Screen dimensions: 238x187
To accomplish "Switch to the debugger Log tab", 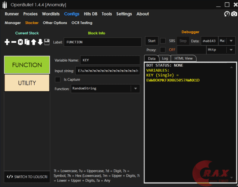I will click(x=165, y=58).
